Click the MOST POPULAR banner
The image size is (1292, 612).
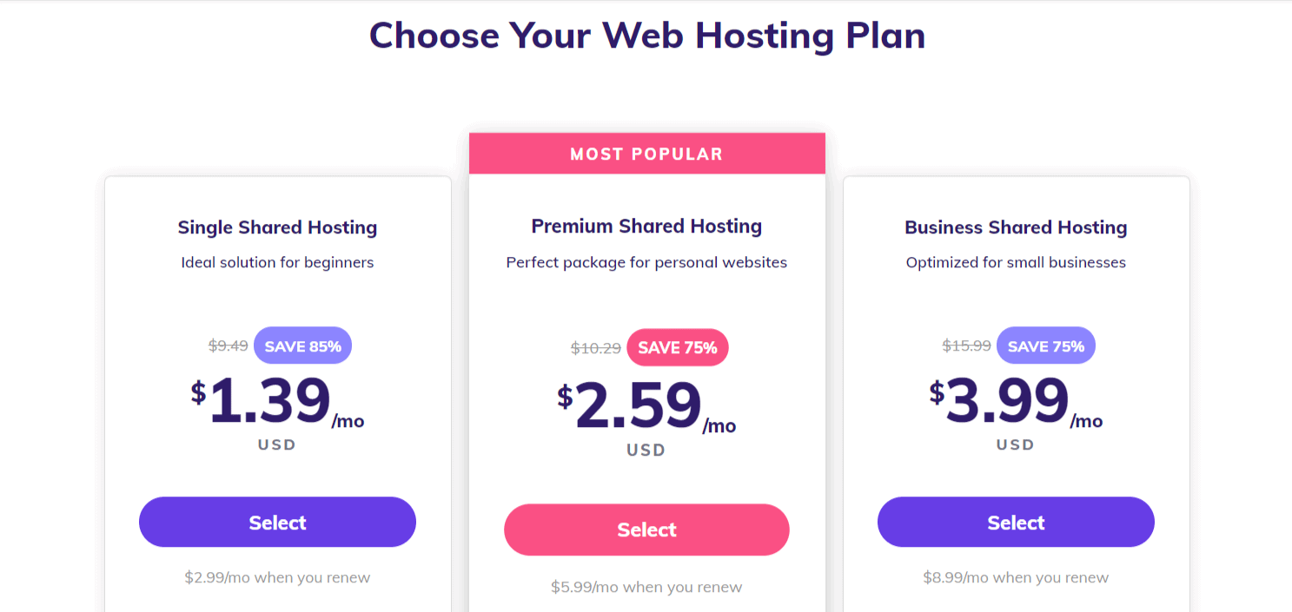coord(646,154)
